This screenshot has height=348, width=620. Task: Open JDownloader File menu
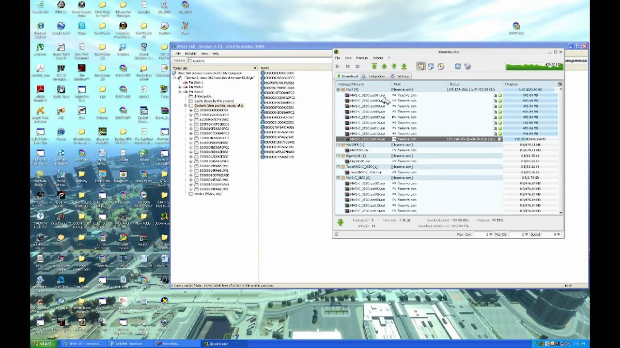[338, 58]
